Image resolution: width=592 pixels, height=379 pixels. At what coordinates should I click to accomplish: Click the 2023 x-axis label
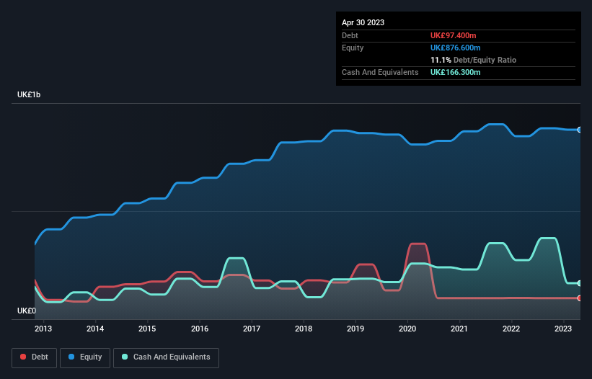563,329
